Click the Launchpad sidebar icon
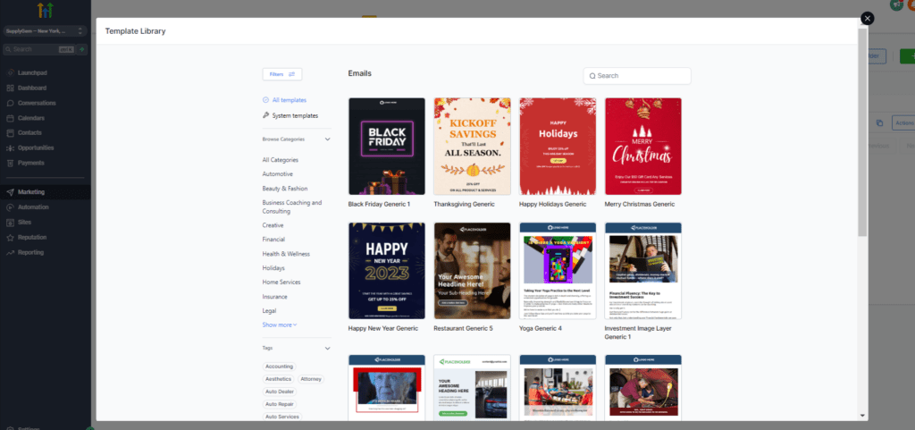Image resolution: width=915 pixels, height=430 pixels. (11, 73)
